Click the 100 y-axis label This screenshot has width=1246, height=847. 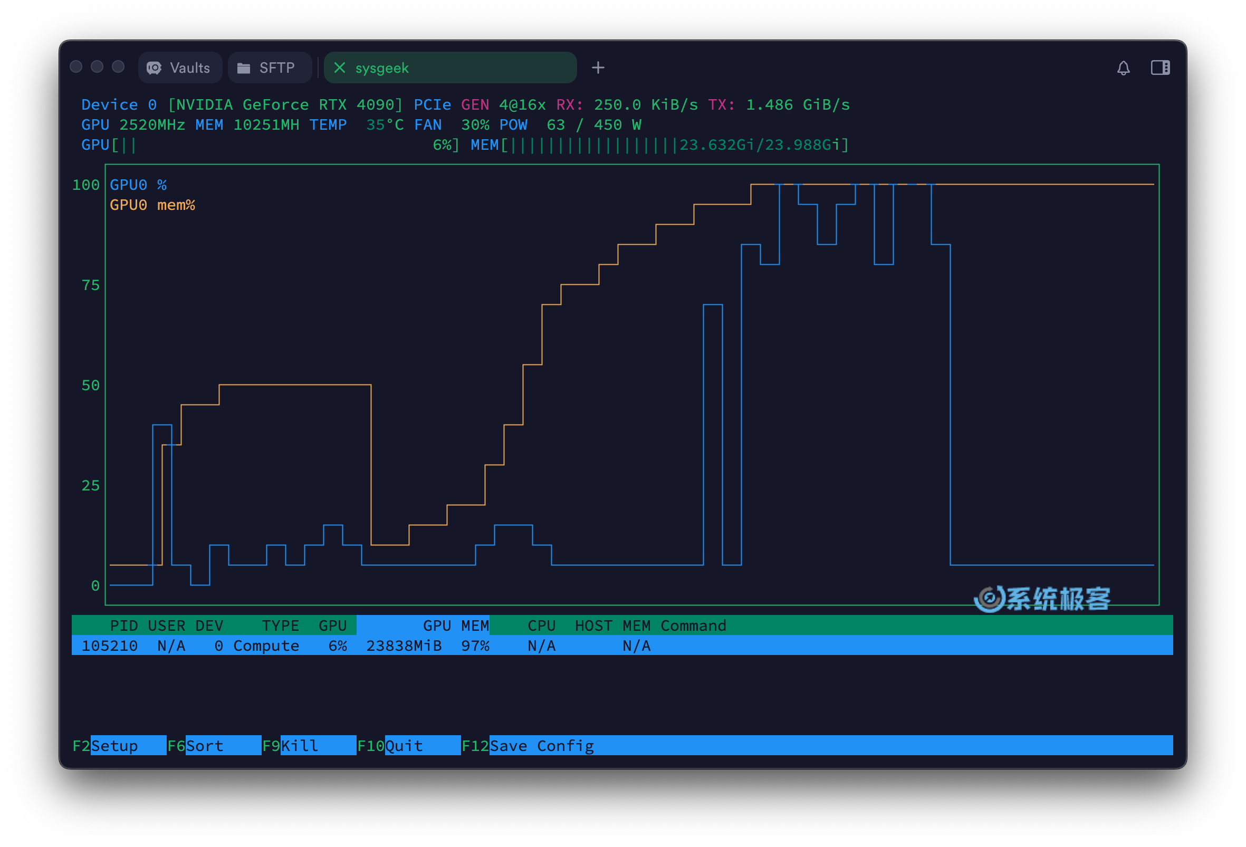click(x=86, y=185)
